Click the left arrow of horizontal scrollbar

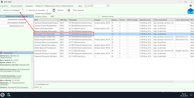[35, 82]
